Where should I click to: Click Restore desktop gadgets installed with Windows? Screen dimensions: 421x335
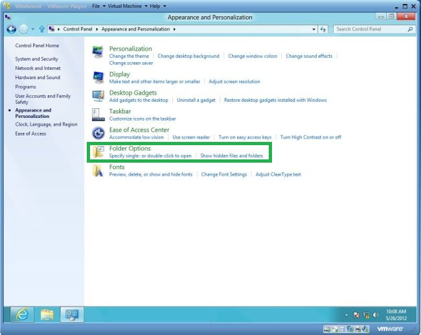275,100
